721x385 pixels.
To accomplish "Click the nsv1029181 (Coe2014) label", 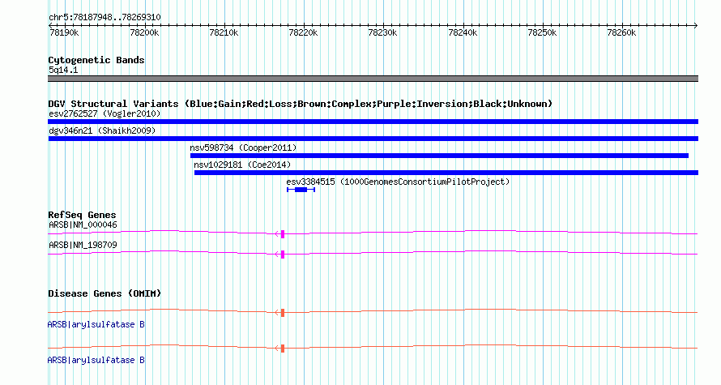I will 242,165.
